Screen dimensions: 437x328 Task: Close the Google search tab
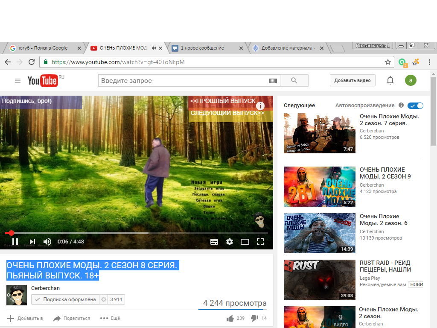(x=79, y=48)
